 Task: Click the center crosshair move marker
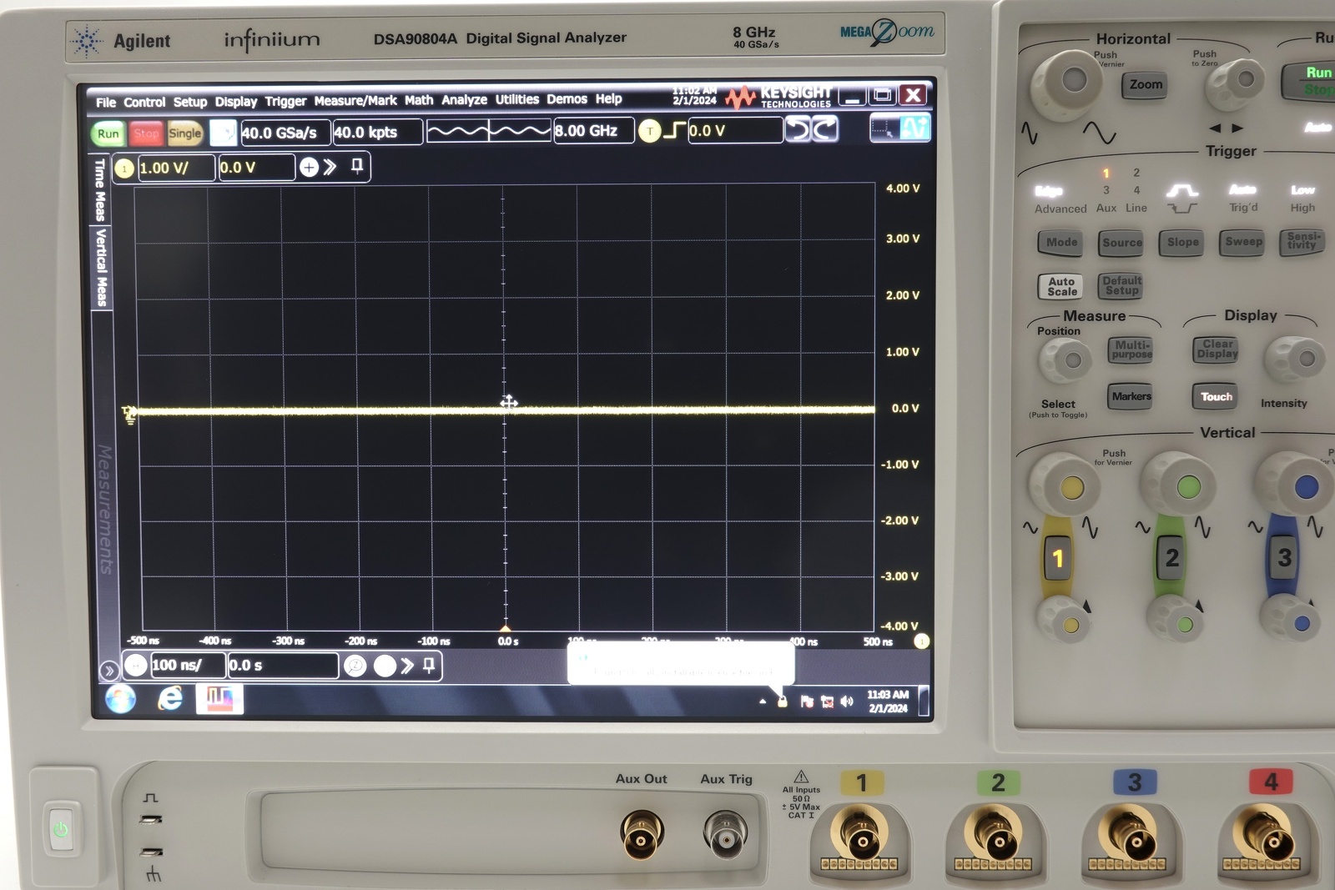pos(508,403)
